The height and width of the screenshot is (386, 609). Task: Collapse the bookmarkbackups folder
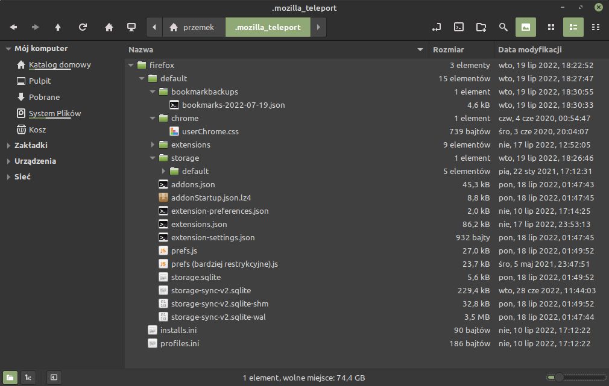(x=153, y=92)
